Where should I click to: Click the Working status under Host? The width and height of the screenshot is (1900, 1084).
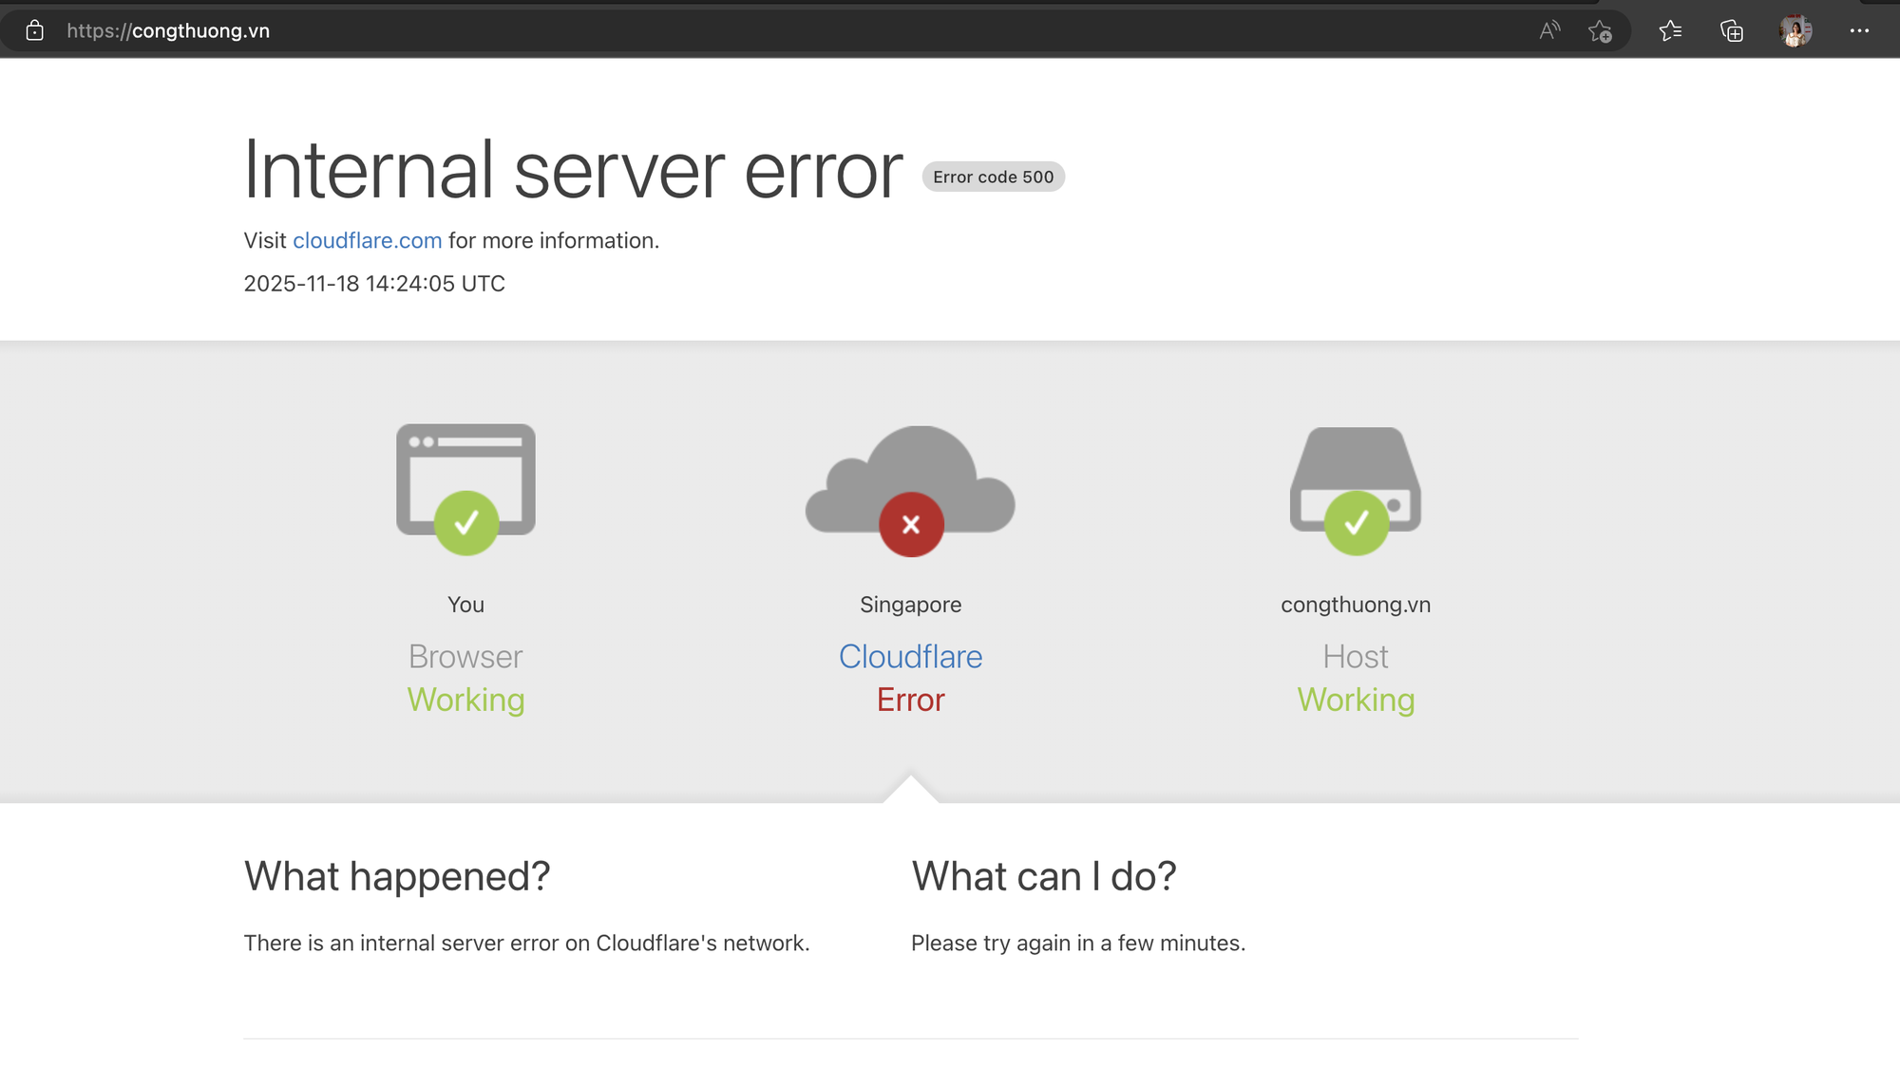click(1355, 700)
